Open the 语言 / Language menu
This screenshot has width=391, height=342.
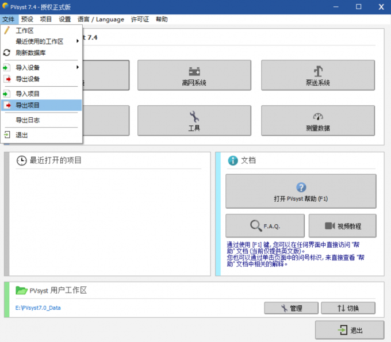[x=101, y=19]
